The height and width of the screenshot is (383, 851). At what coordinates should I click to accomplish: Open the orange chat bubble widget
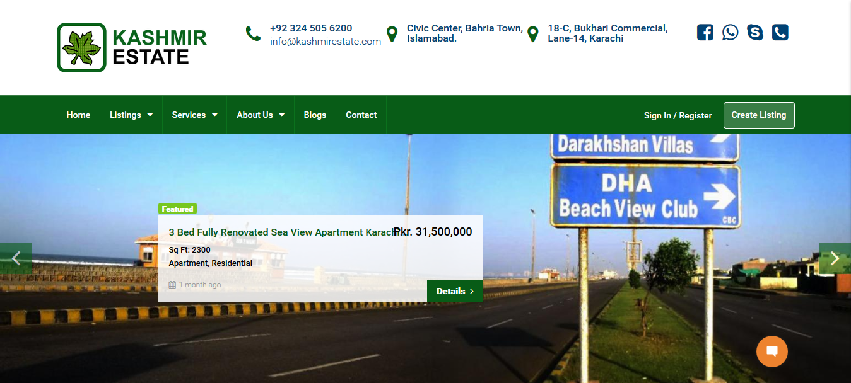point(772,352)
